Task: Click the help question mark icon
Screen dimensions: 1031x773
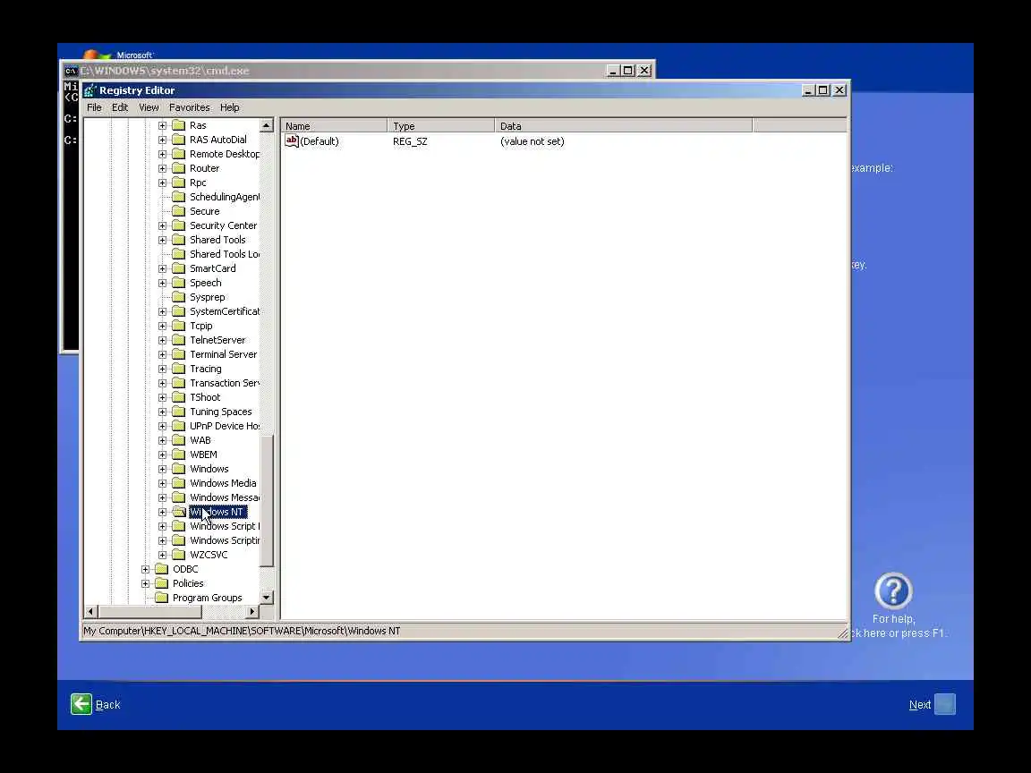Action: tap(893, 590)
